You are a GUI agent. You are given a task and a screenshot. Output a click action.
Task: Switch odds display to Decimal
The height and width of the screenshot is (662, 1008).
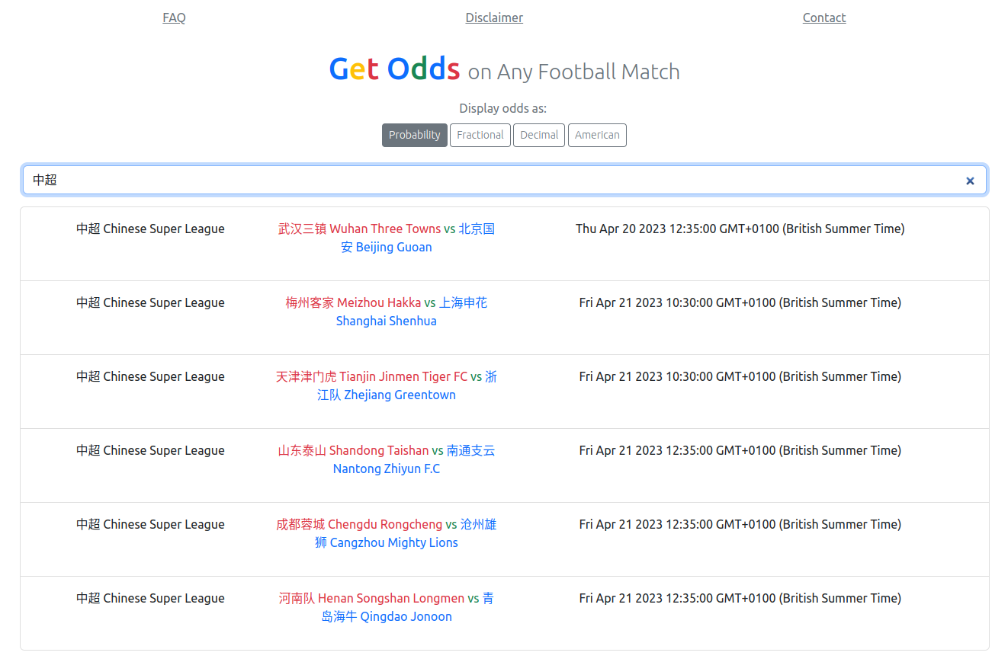click(x=539, y=135)
